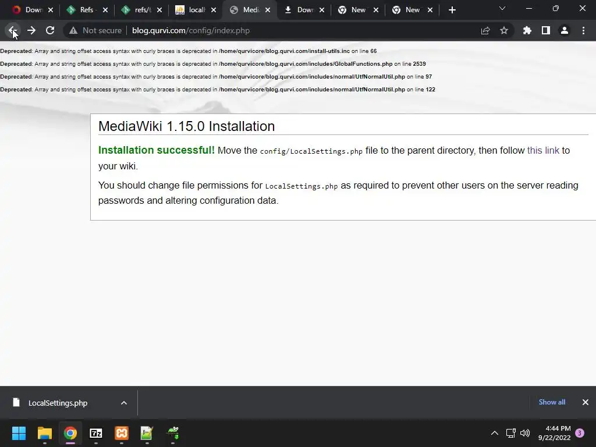
Task: Close the downloads bar
Action: coord(586,402)
